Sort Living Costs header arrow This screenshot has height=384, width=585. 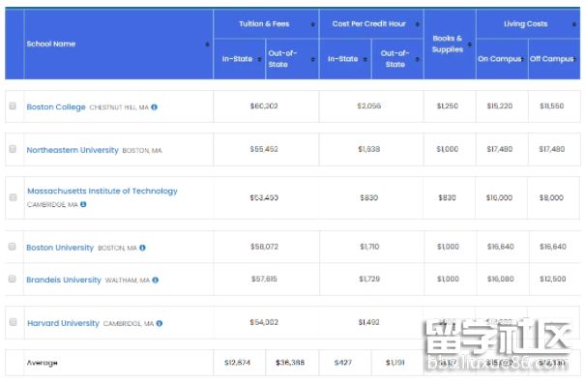point(574,24)
